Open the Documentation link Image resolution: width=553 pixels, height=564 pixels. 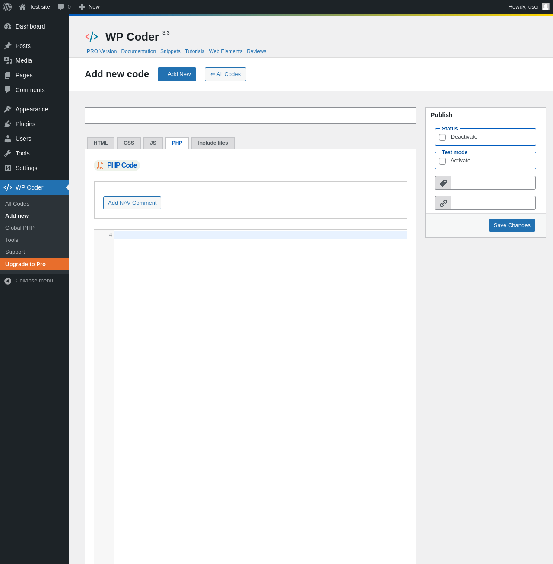pyautogui.click(x=138, y=51)
